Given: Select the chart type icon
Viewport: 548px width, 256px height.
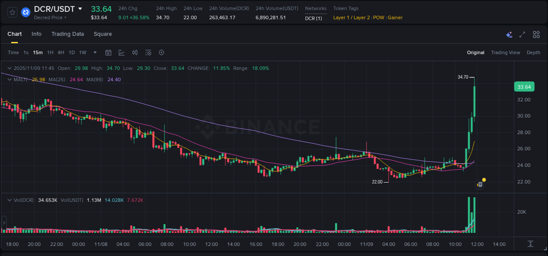Looking at the screenshot, I should tap(121, 52).
